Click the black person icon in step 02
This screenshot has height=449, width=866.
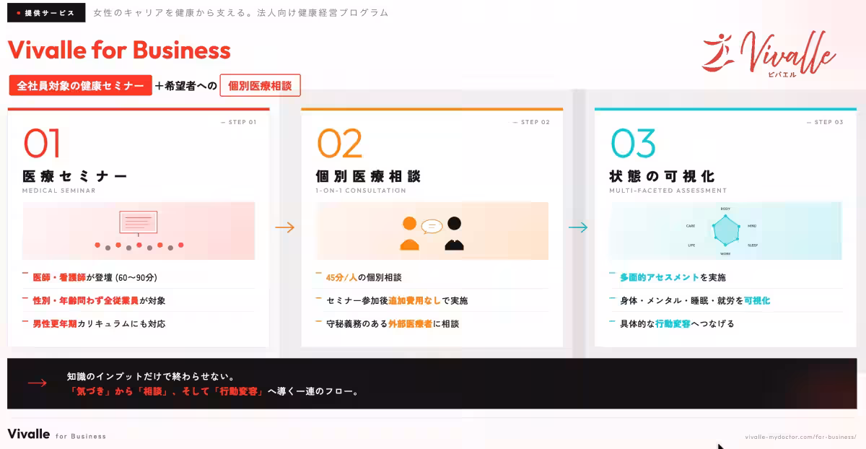[x=454, y=233]
